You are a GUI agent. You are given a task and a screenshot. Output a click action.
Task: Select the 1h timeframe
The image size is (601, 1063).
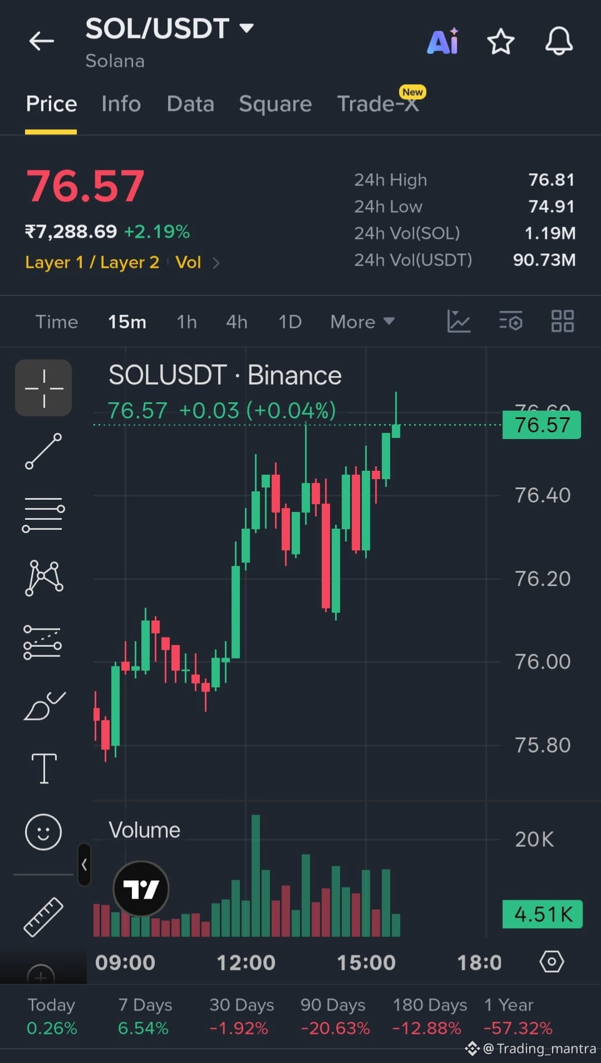tap(186, 322)
